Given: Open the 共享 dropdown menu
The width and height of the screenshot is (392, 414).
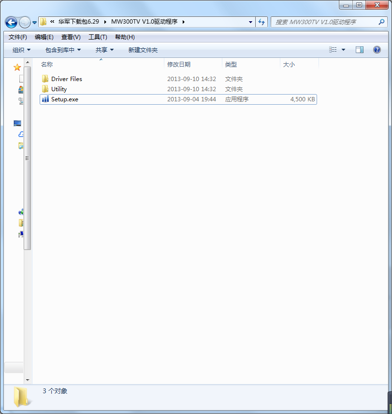Looking at the screenshot, I should tap(104, 50).
